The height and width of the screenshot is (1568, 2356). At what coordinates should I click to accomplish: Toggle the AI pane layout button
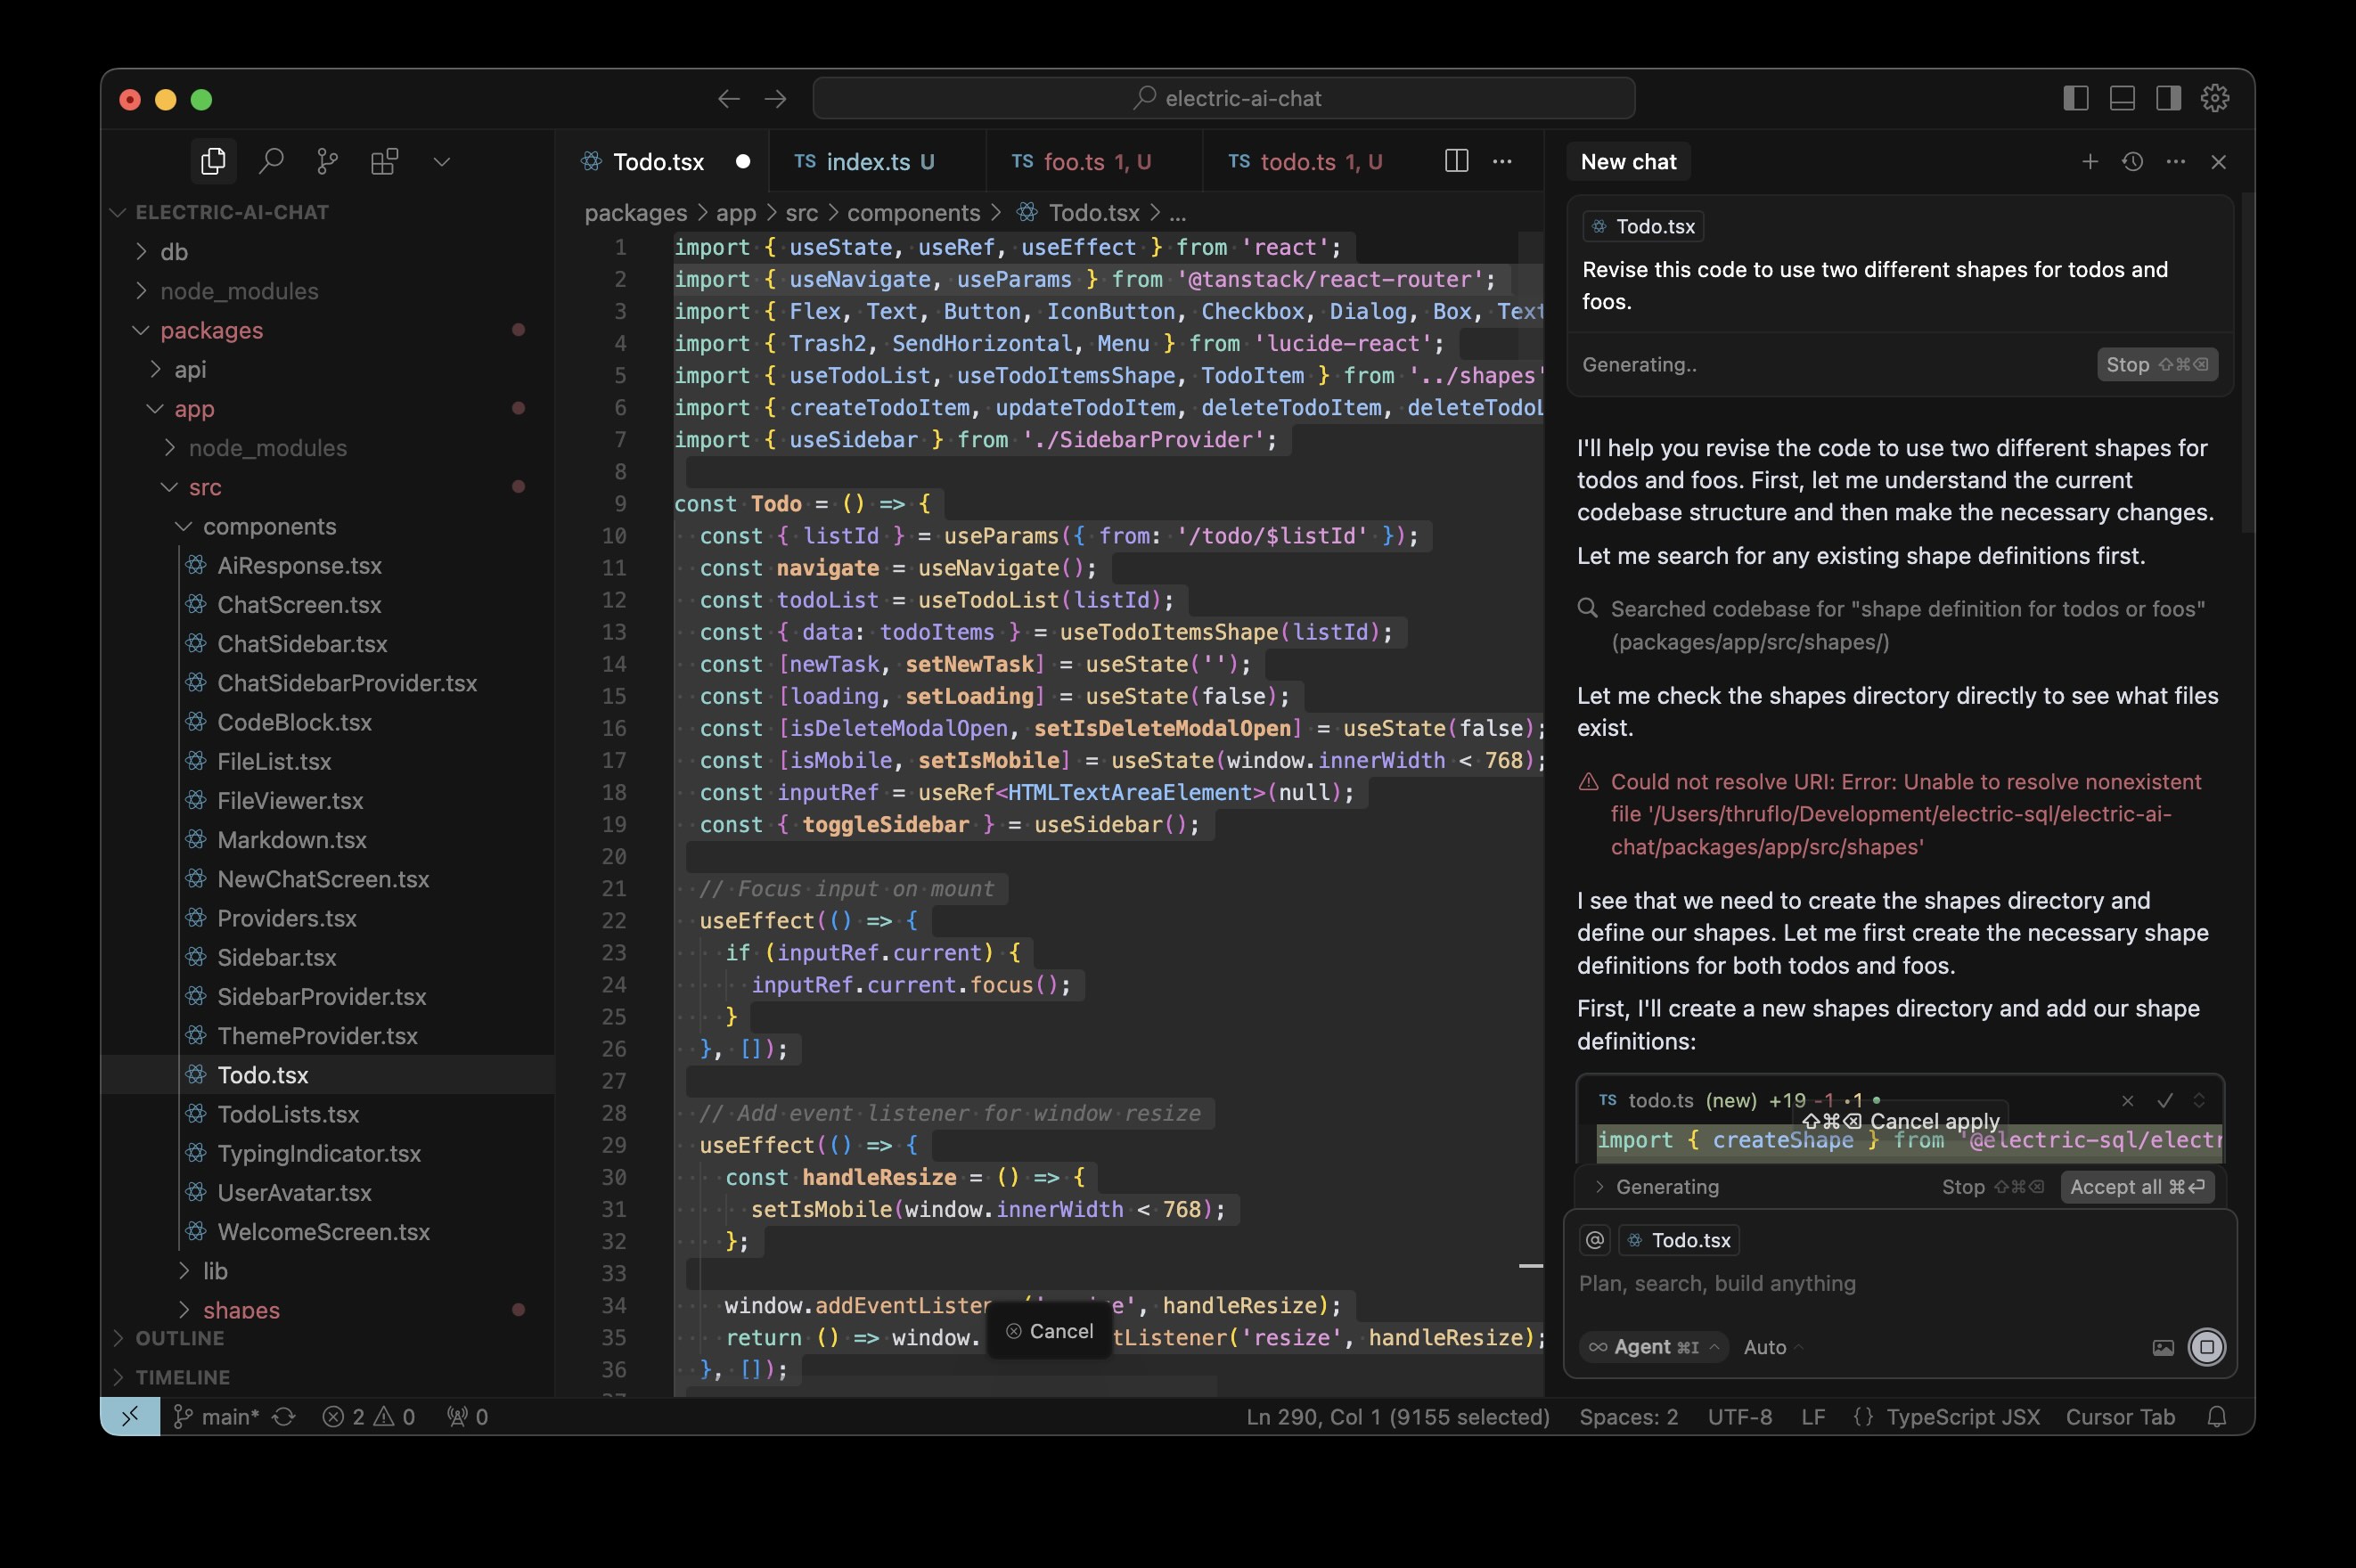pos(2168,98)
